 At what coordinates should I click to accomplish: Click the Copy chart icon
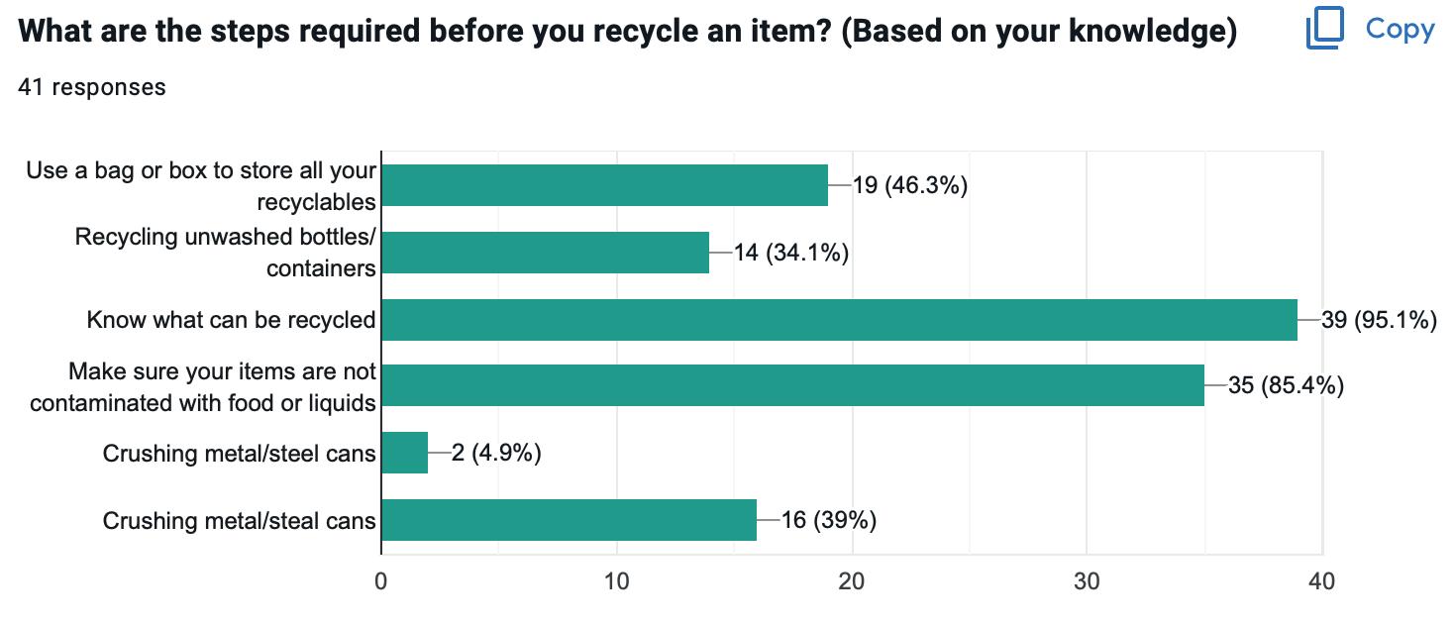click(1324, 30)
